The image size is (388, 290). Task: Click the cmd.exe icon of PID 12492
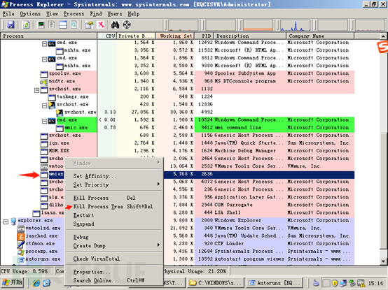pyautogui.click(x=52, y=44)
